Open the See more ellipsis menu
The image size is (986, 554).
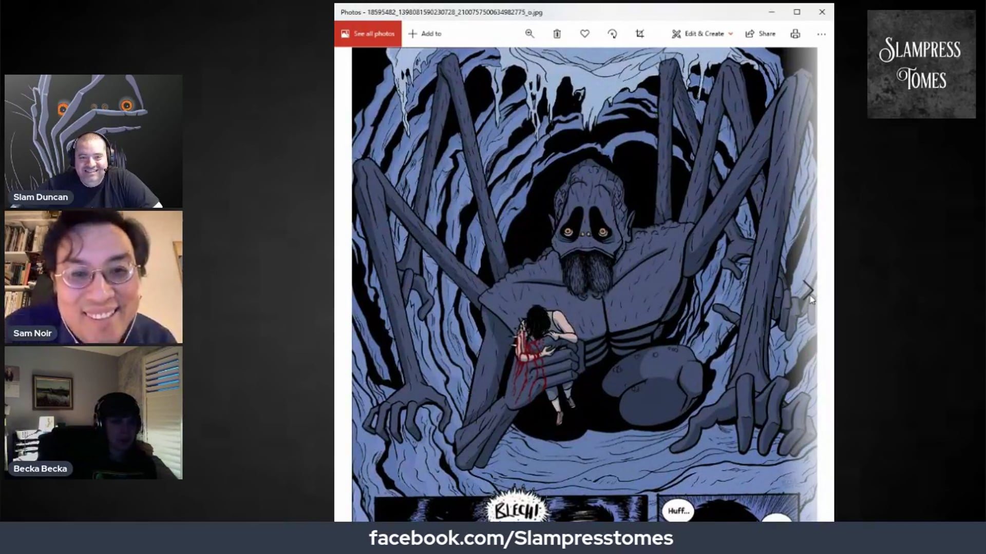821,34
